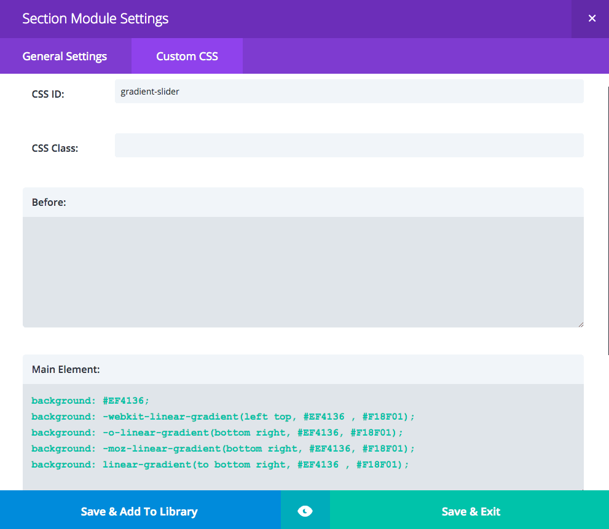The image size is (609, 529).
Task: Click inside the Before CSS text area
Action: [x=302, y=272]
